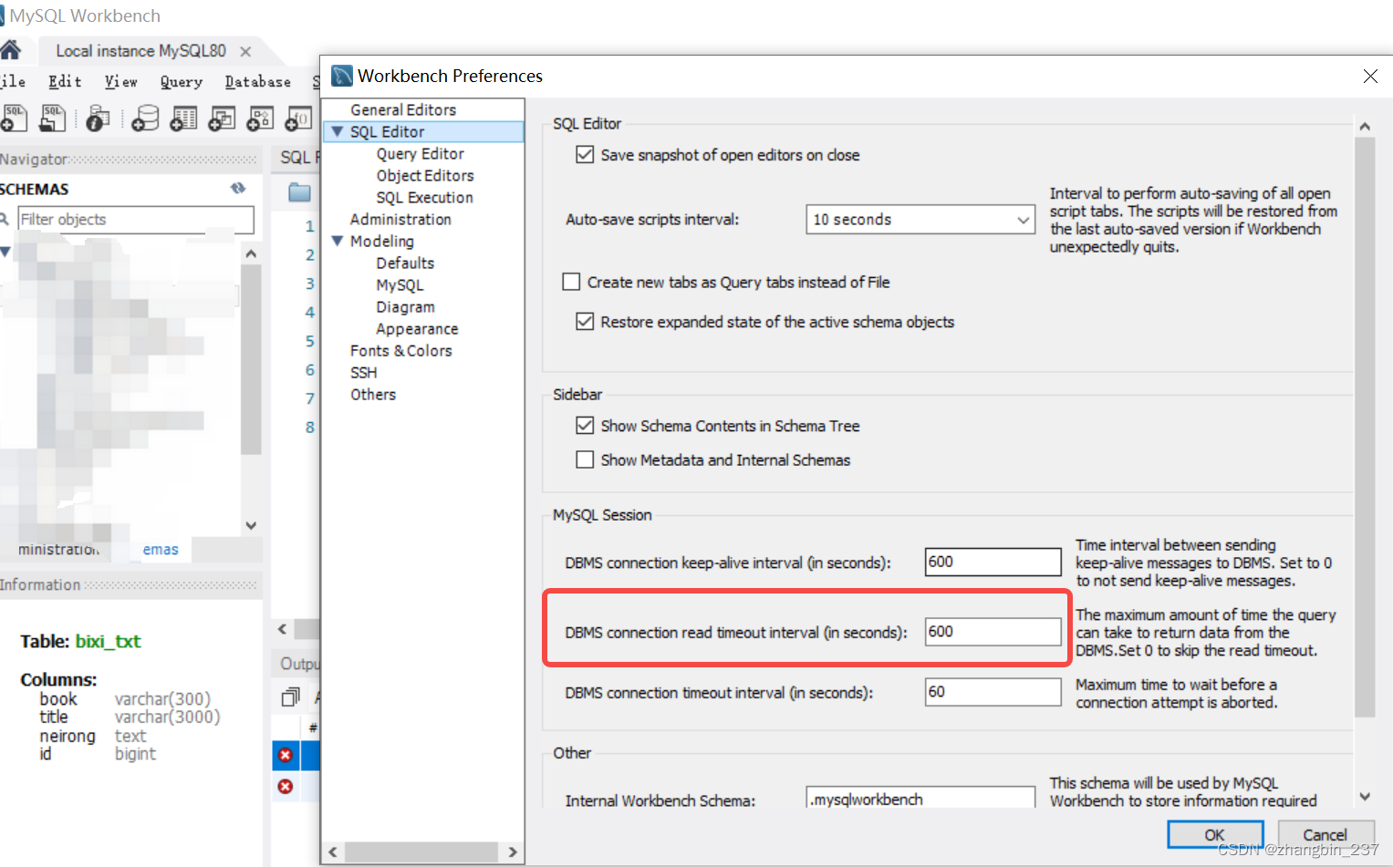Toggle Restore expanded state of schema objects
Image resolution: width=1393 pixels, height=867 pixels.
coord(585,321)
